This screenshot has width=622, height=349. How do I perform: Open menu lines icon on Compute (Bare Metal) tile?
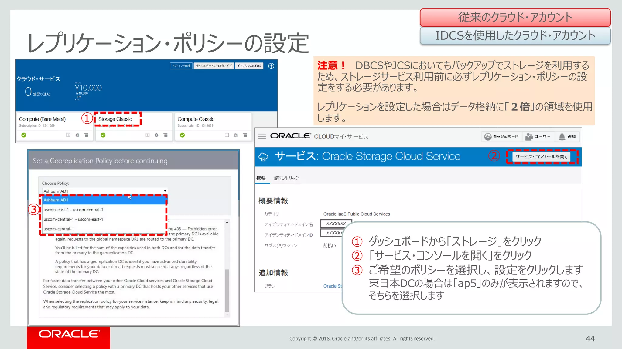[x=86, y=135]
